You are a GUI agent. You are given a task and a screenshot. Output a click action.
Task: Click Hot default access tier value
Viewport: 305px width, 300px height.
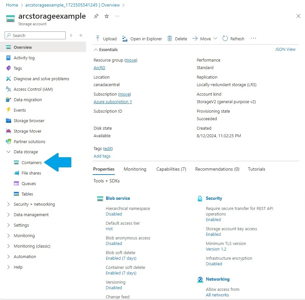(x=109, y=229)
